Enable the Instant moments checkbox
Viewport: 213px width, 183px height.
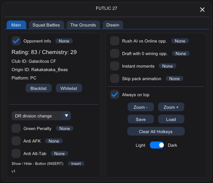115,66
